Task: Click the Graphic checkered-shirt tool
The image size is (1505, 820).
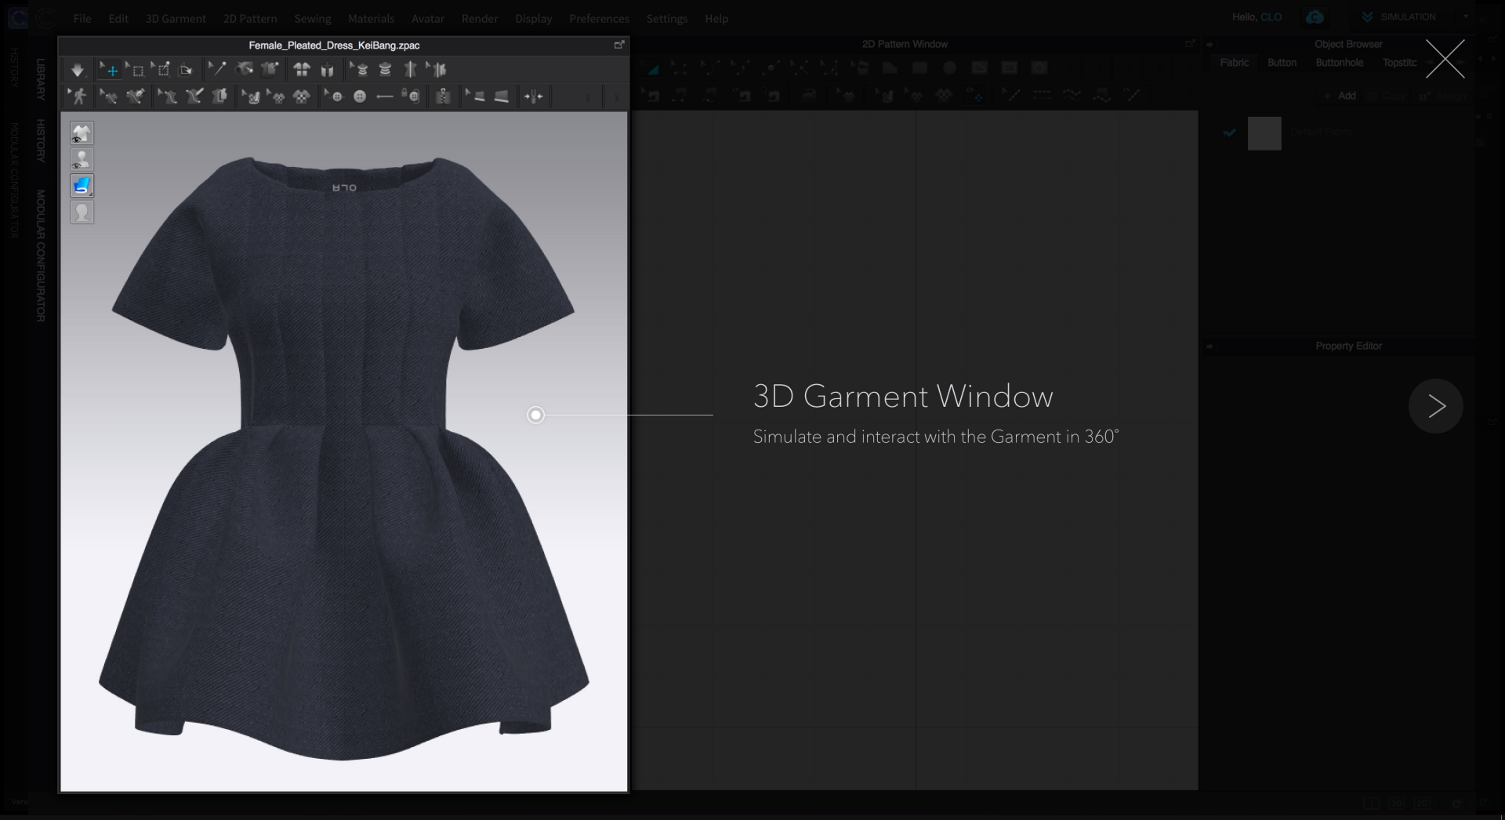Action: pos(301,96)
